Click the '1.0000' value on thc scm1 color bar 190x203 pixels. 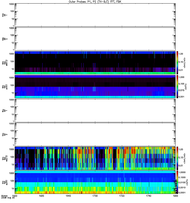(182, 172)
